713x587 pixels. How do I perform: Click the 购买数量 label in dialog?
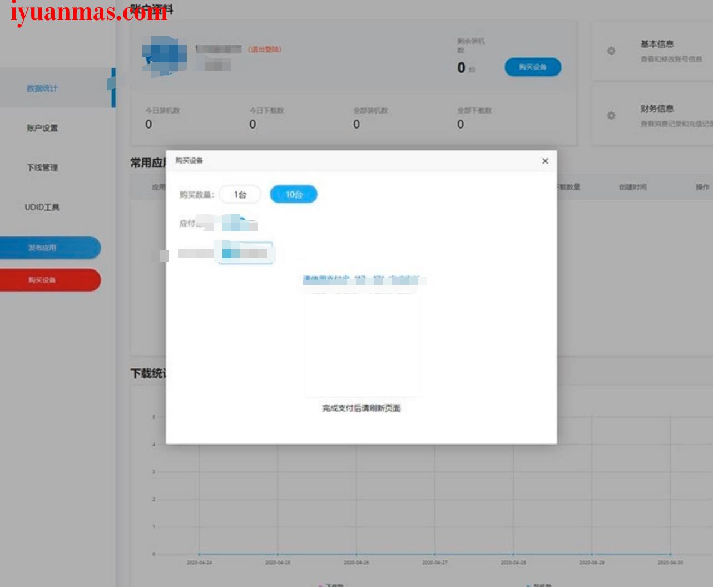tap(196, 195)
